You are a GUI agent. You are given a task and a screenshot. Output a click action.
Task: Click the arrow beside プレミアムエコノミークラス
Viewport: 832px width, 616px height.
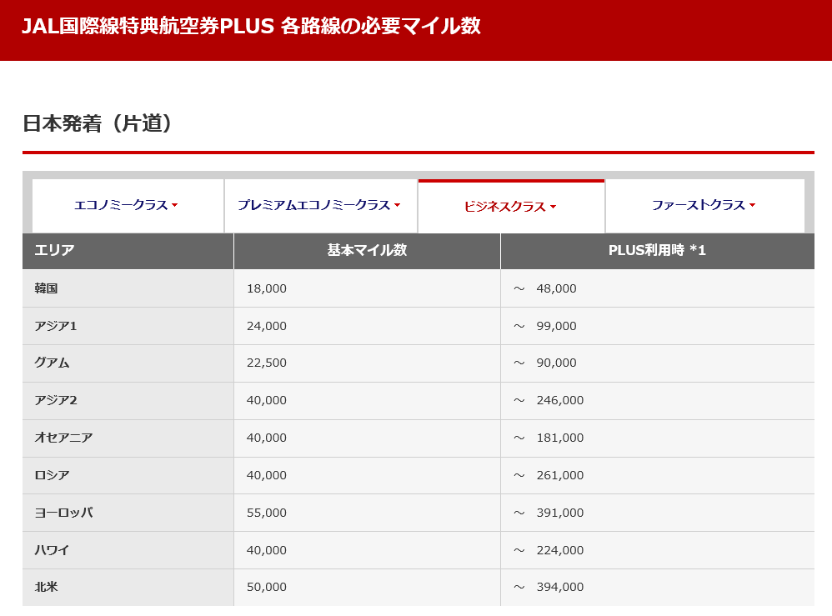[397, 205]
